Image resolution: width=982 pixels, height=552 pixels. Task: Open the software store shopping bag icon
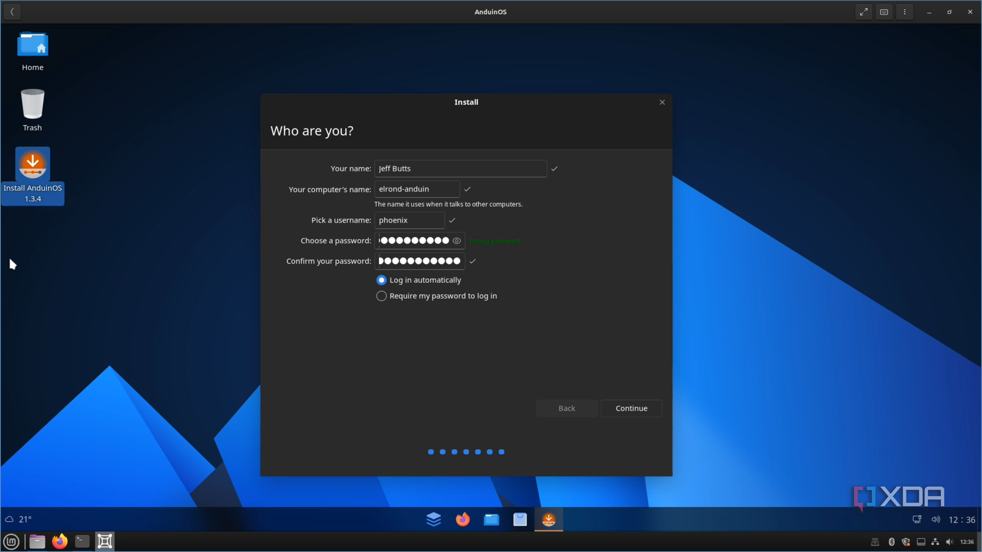(x=520, y=519)
